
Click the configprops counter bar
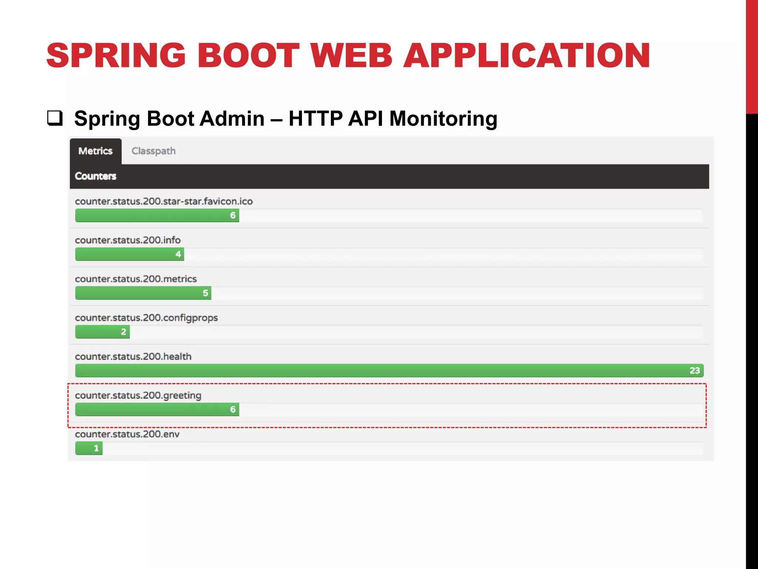tap(102, 332)
